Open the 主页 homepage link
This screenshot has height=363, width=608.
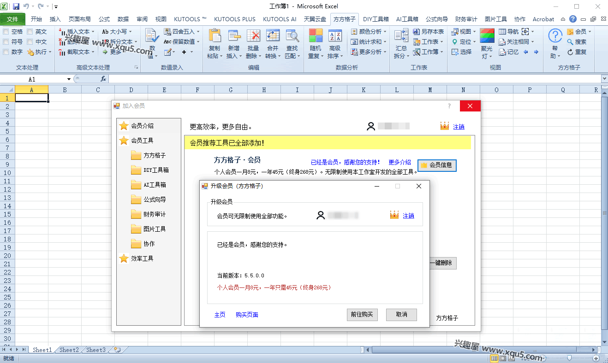220,315
